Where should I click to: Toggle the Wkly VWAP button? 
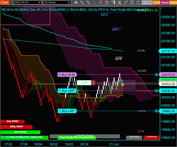(x=16, y=127)
